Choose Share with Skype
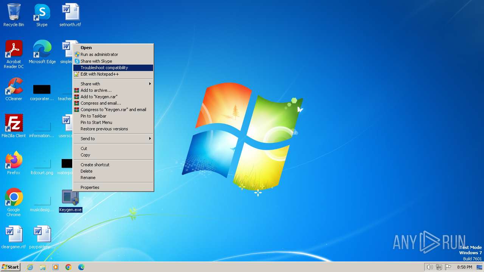The height and width of the screenshot is (272, 484). click(x=113, y=61)
